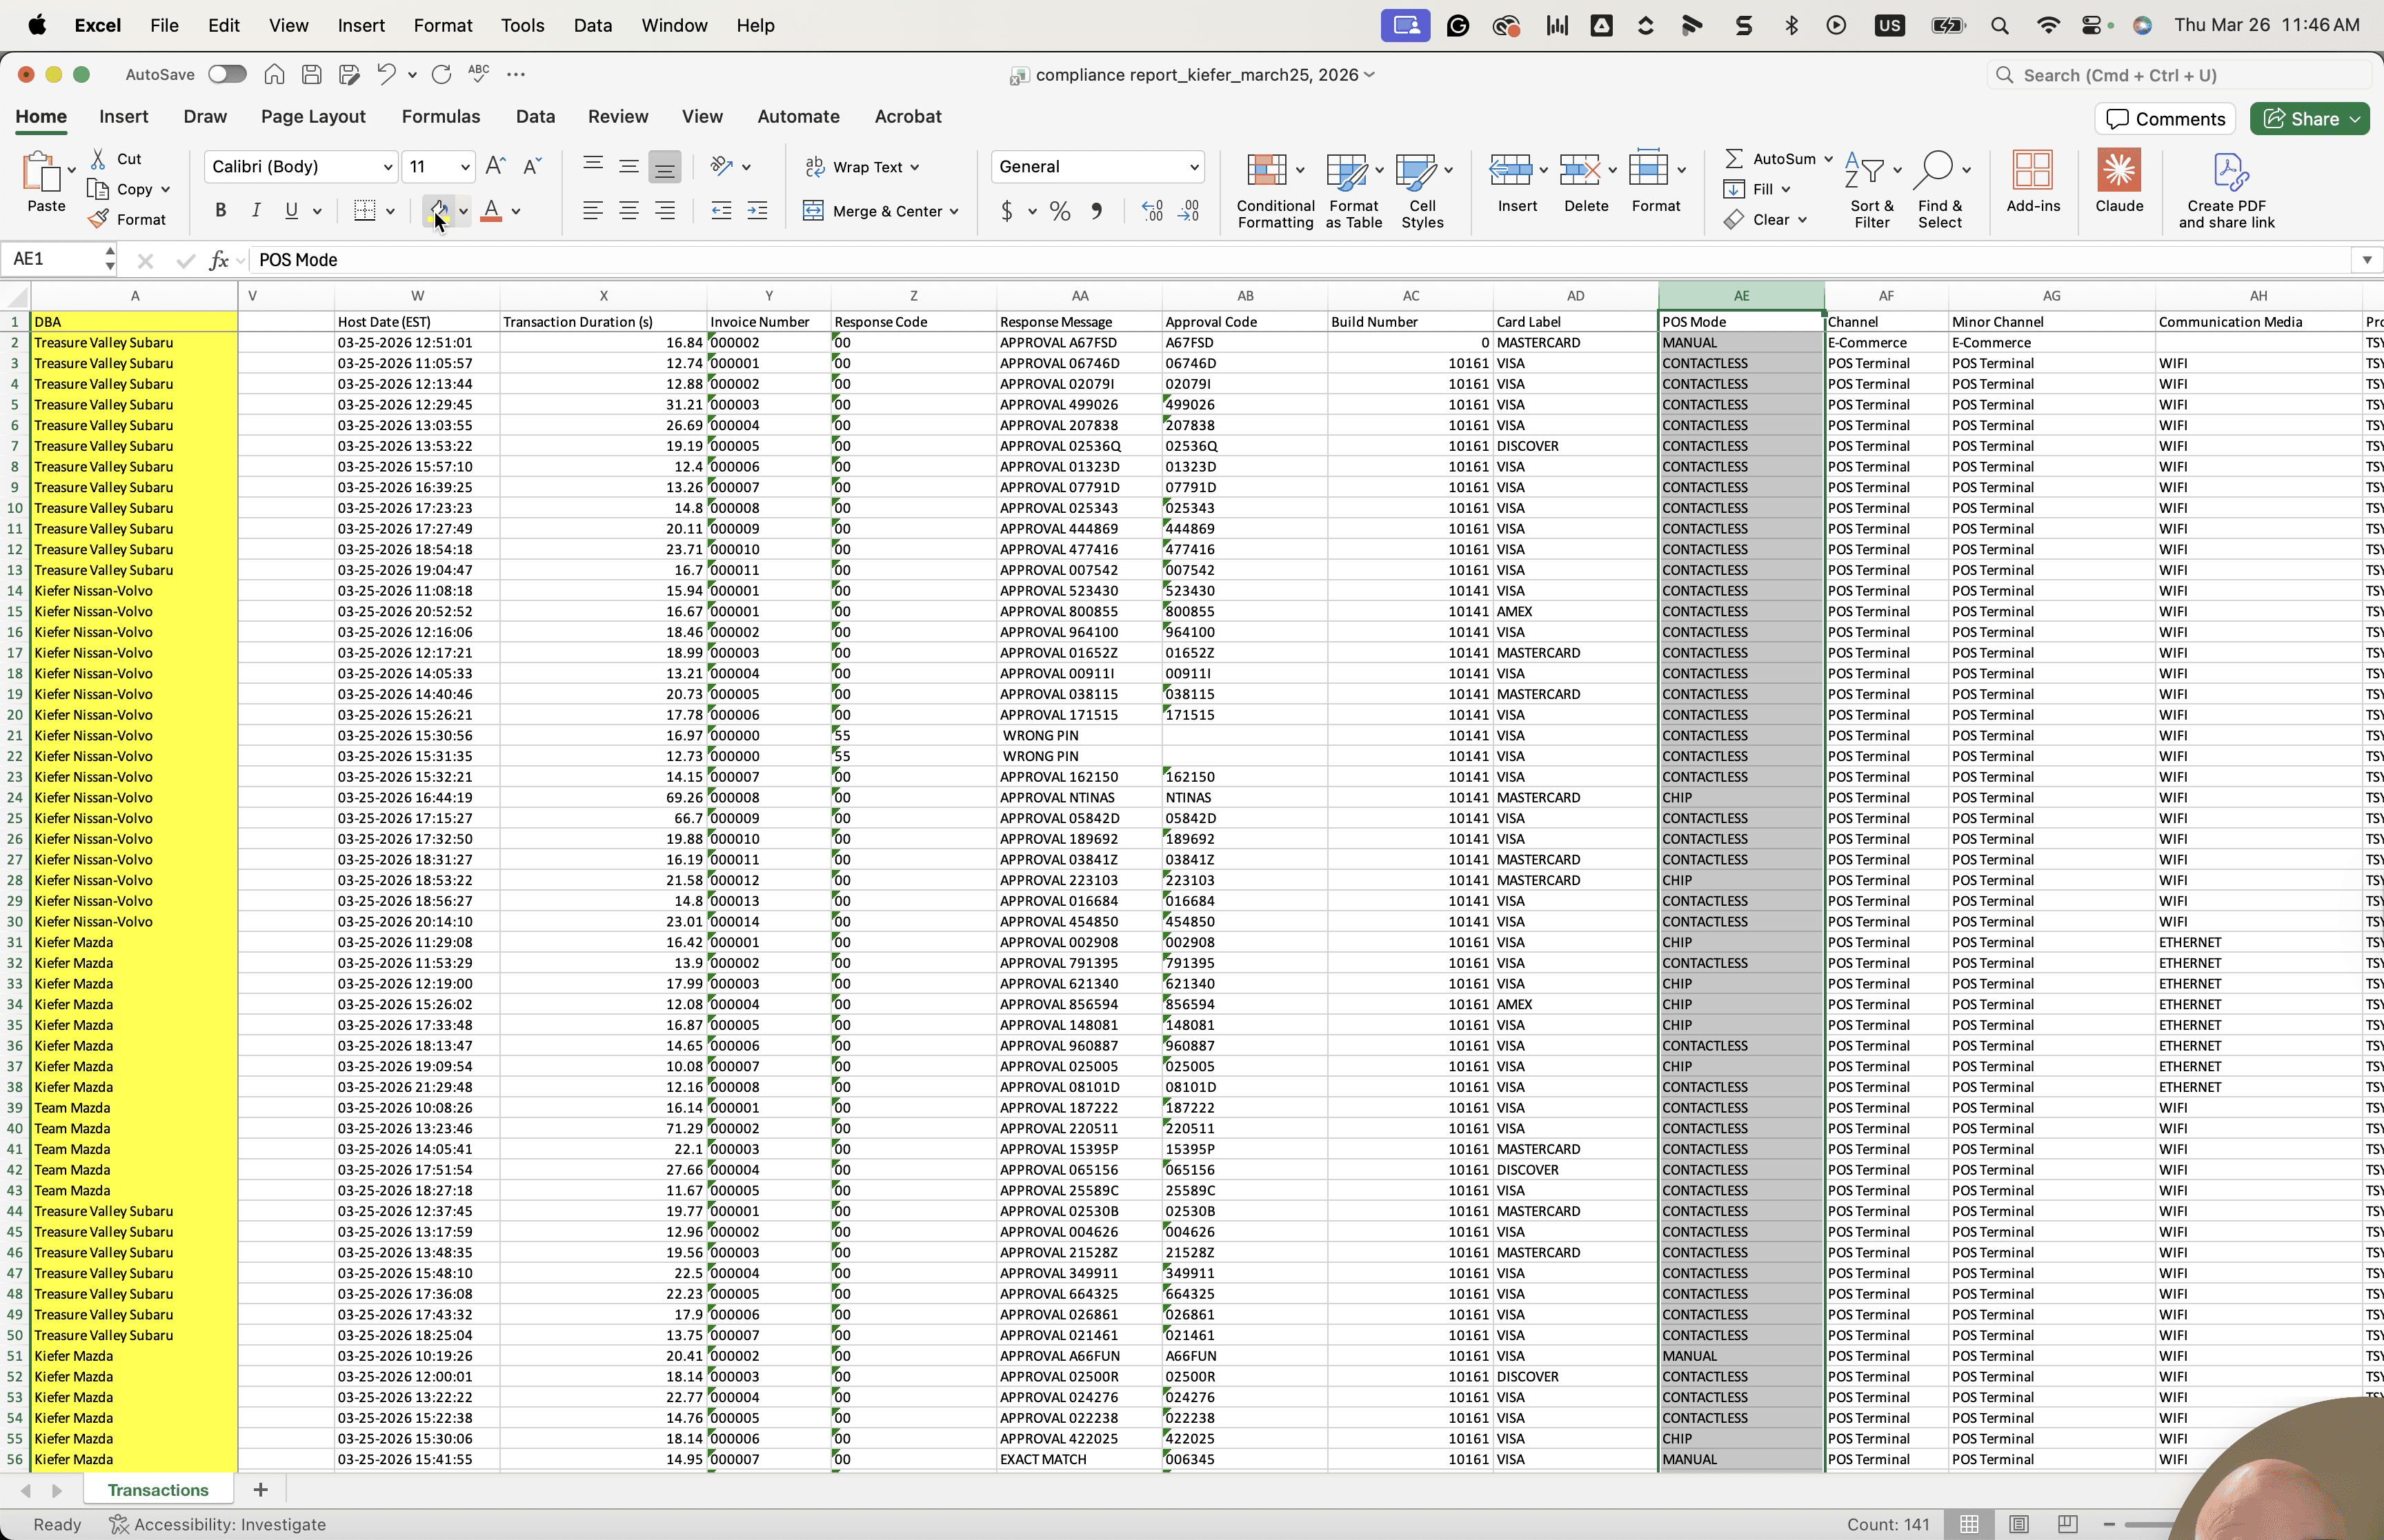2384x1540 pixels.
Task: Expand the Merge & Center dropdown arrow
Action: 955,211
